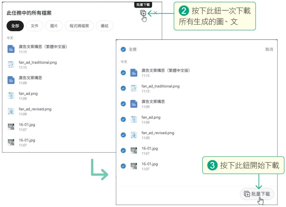Image resolution: width=286 pixels, height=207 pixels.
Task: Switch to the 圖片 filter tab
Action: tap(54, 26)
